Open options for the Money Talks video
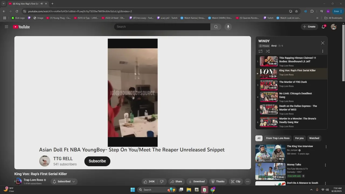This screenshot has width=345, height=194. click(x=325, y=165)
